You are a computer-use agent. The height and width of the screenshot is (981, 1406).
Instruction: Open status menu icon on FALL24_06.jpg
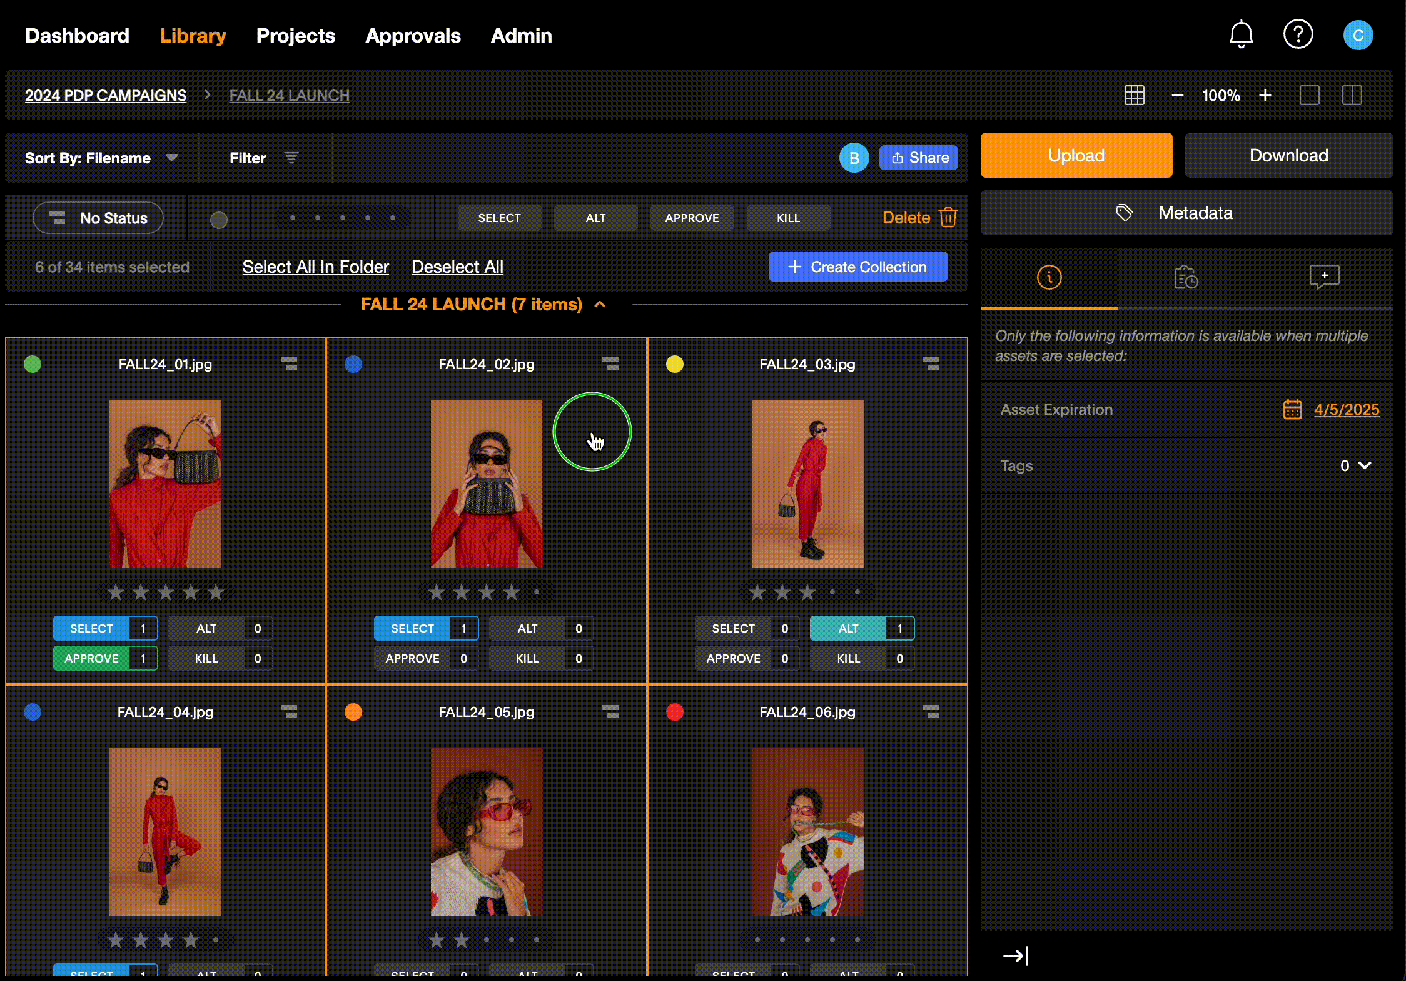(931, 711)
